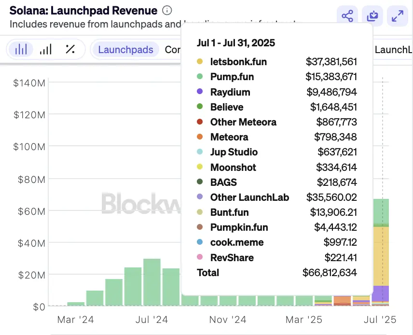Click the download chart data icon
The image size is (413, 335).
pyautogui.click(x=372, y=16)
